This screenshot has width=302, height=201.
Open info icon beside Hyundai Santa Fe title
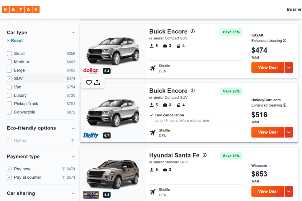205,155
